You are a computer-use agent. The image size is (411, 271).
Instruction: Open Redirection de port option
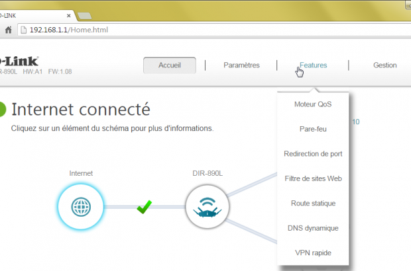point(312,153)
